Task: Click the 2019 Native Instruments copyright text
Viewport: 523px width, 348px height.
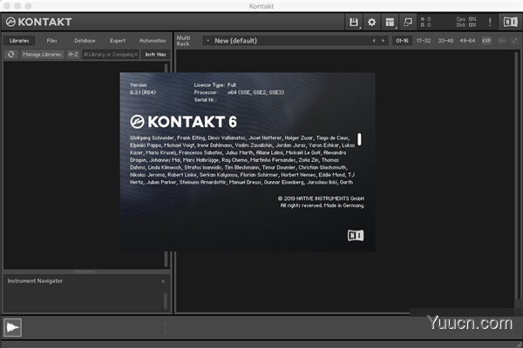Action: pyautogui.click(x=321, y=198)
